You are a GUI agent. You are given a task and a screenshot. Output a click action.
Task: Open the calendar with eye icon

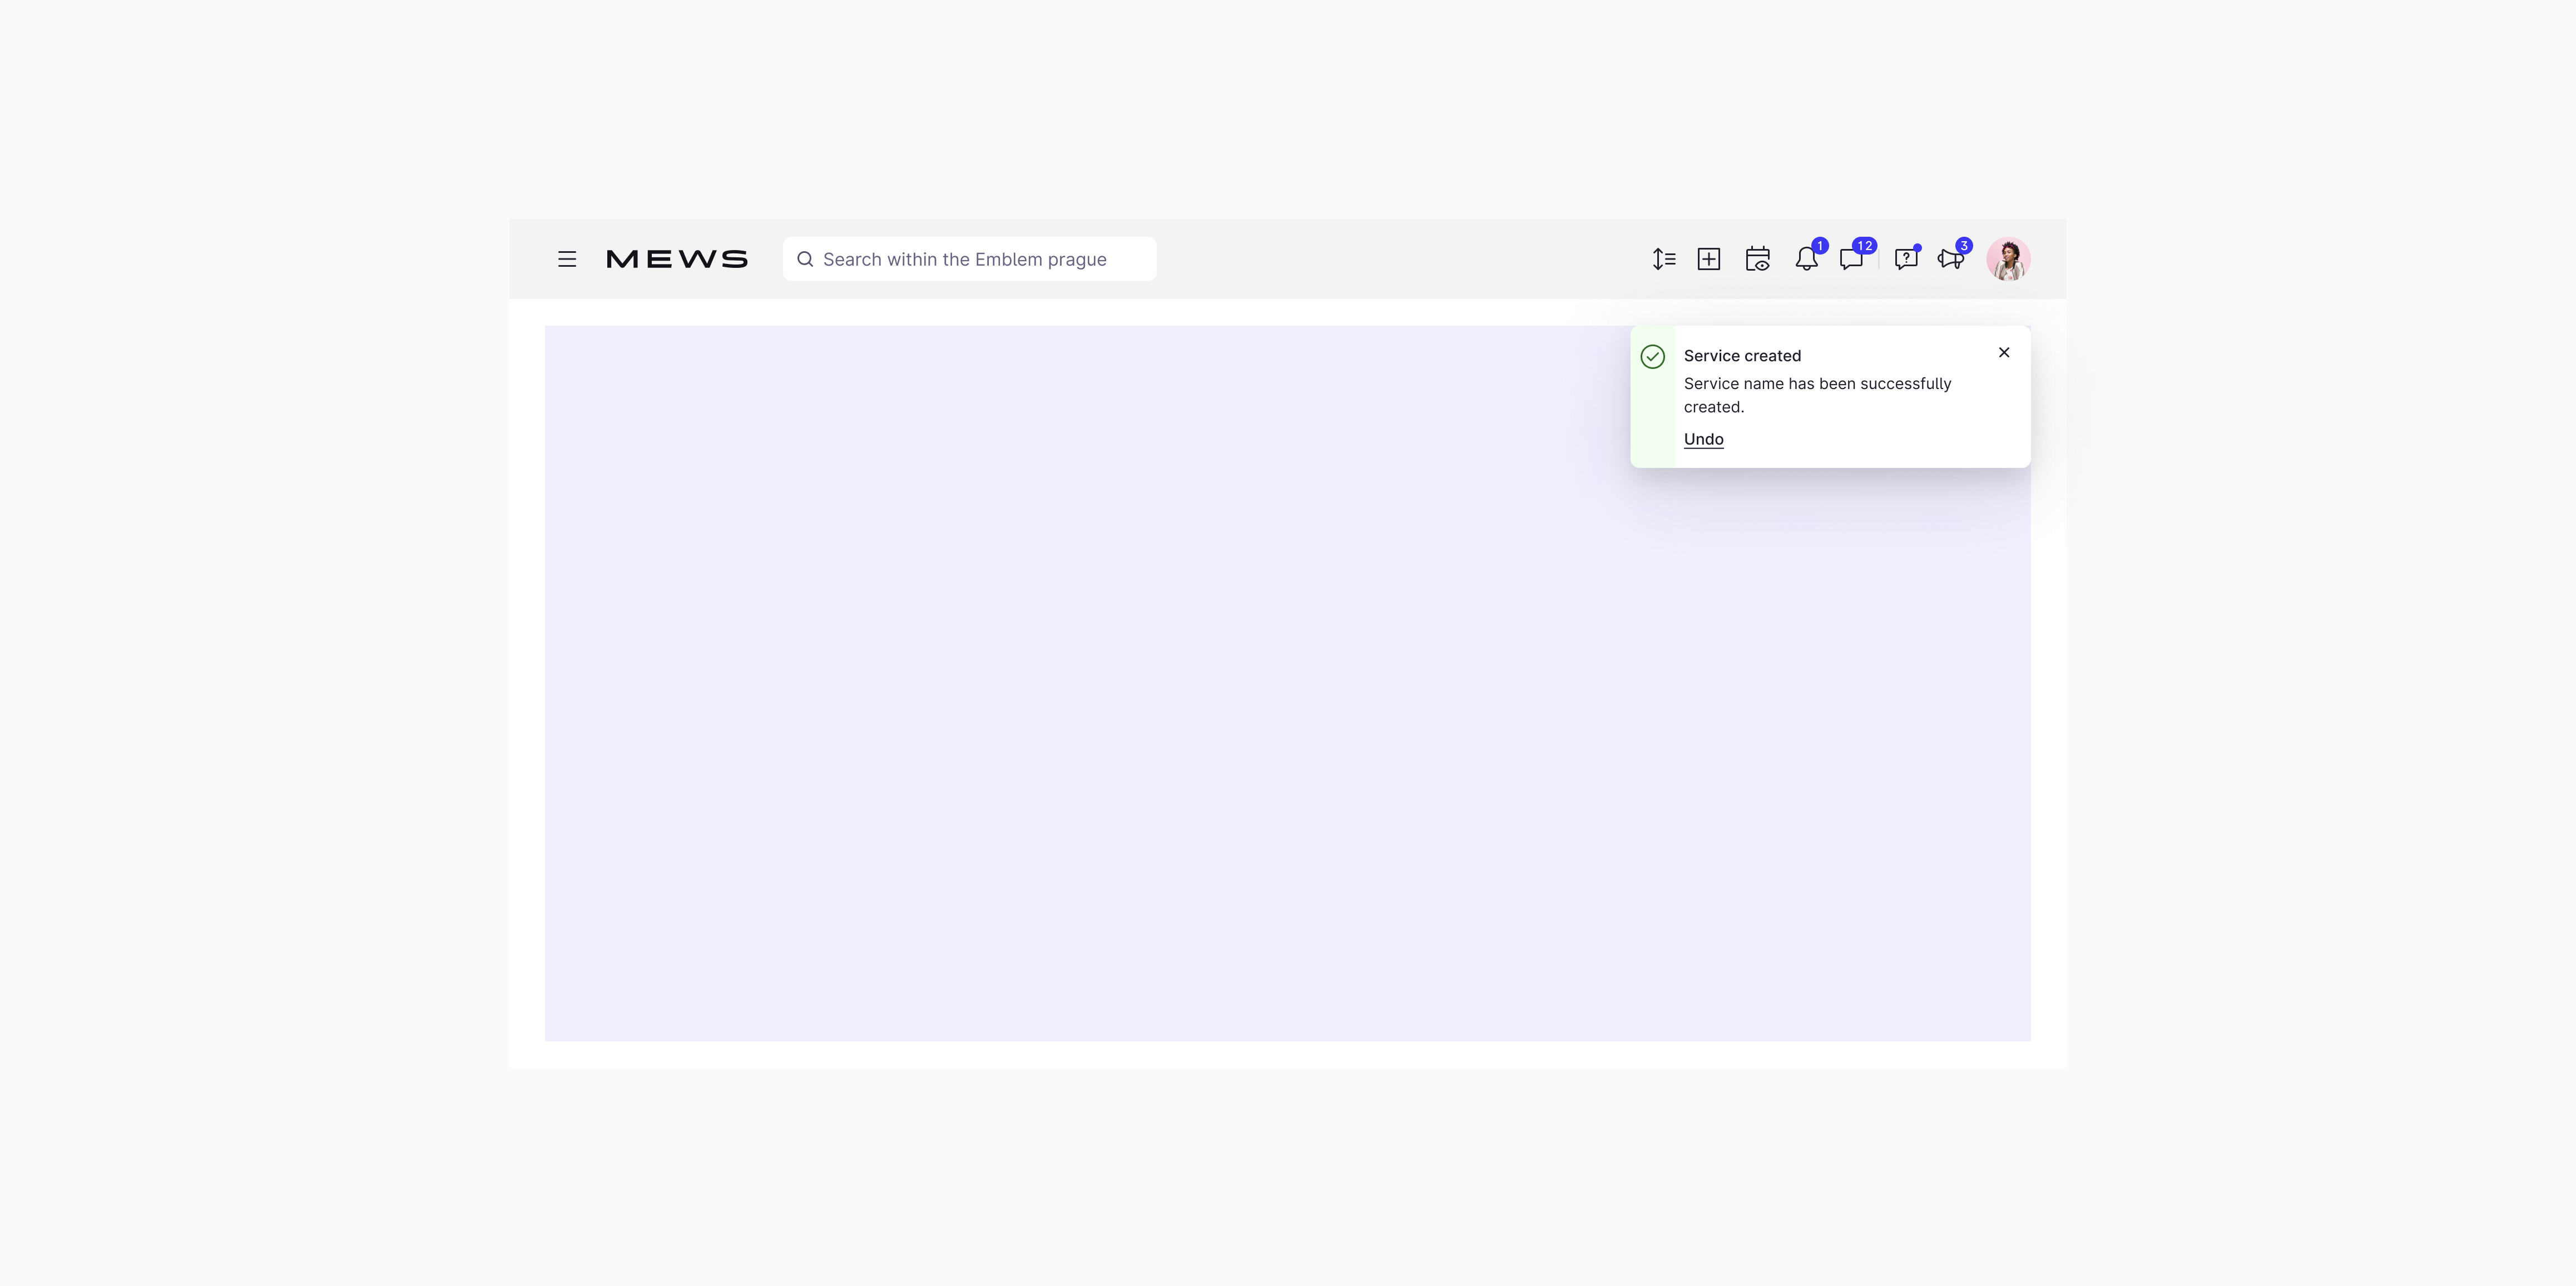coord(1757,260)
